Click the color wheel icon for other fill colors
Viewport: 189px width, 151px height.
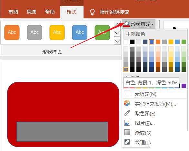tap(127, 103)
